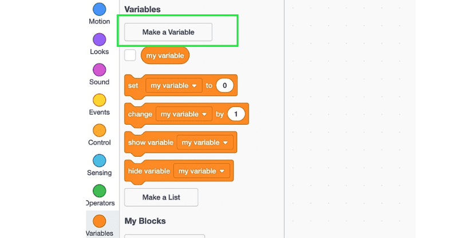
Task: Select the blue Motion category circle
Action: (x=99, y=9)
